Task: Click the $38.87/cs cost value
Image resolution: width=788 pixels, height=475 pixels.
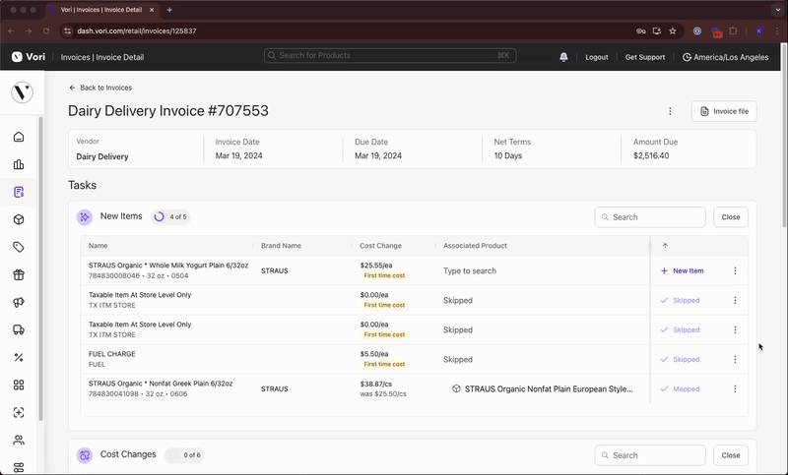Action: click(x=376, y=384)
